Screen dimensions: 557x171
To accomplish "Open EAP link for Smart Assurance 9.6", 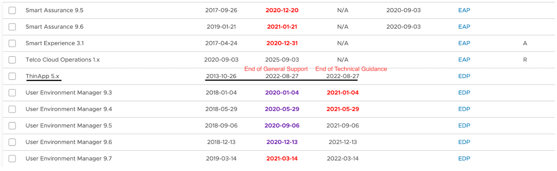I will pyautogui.click(x=464, y=26).
